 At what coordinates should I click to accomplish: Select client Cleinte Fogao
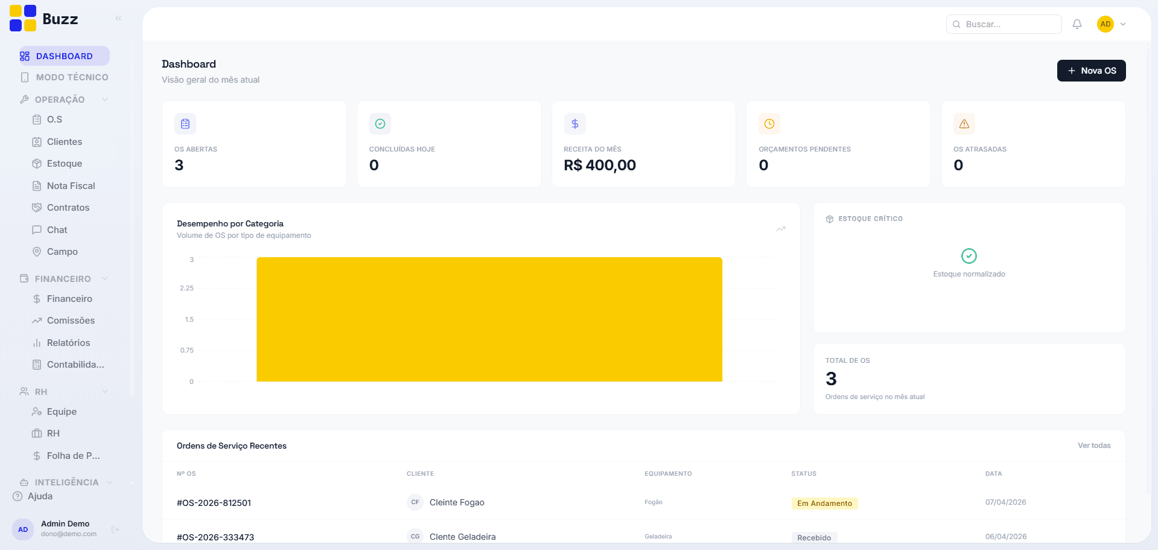point(457,502)
